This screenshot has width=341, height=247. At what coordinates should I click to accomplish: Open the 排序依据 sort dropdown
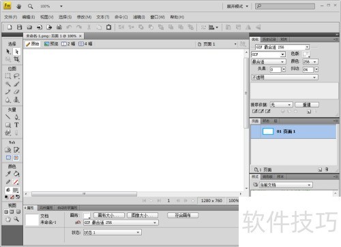[281, 105]
